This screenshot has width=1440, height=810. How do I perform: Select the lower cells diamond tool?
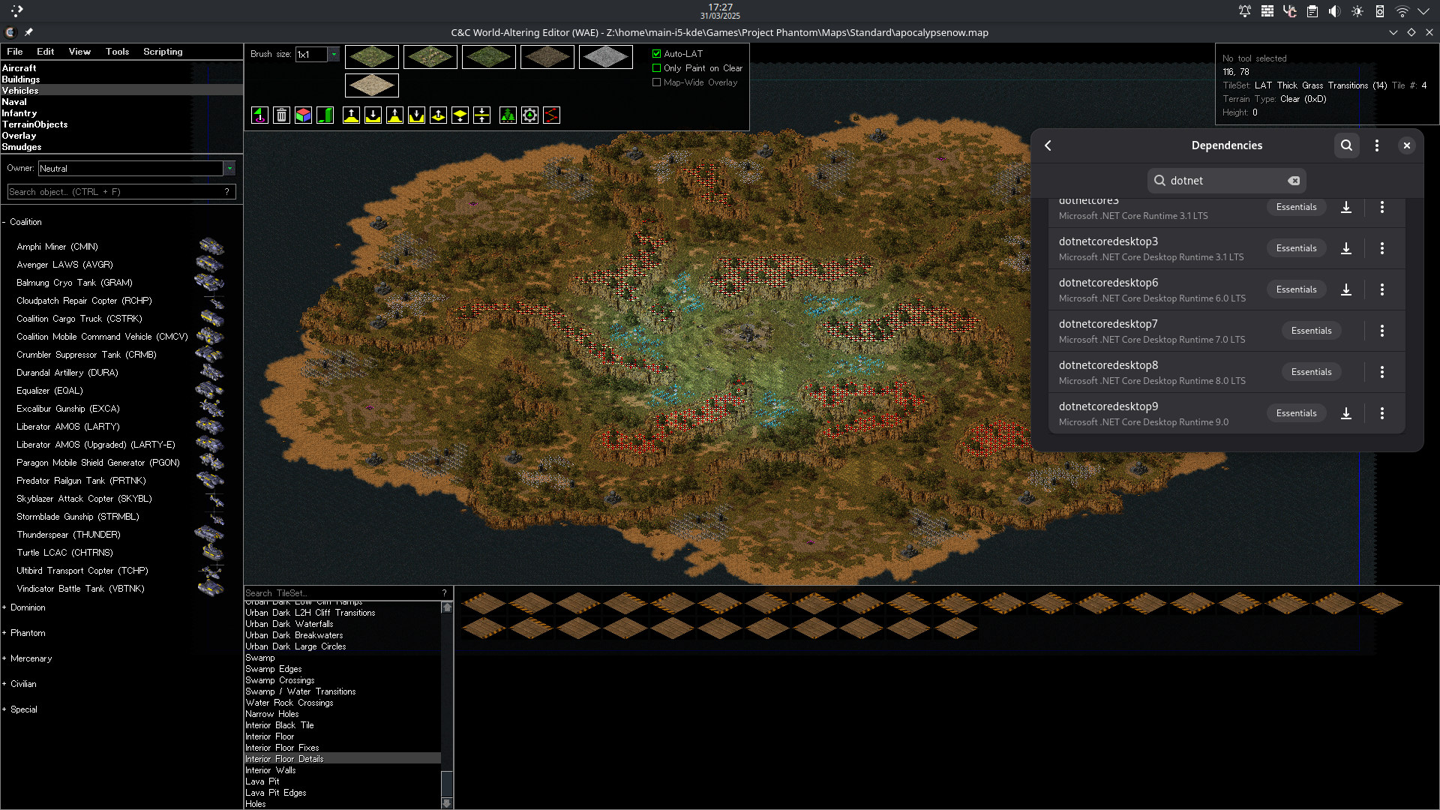(x=460, y=115)
